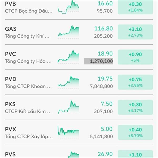The image size is (158, 158).
Task: Click the highlighted 1,270,100 volume for PVC
Action: [98, 61]
